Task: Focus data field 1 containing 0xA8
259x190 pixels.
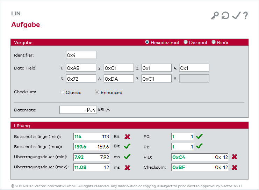Action: point(81,68)
